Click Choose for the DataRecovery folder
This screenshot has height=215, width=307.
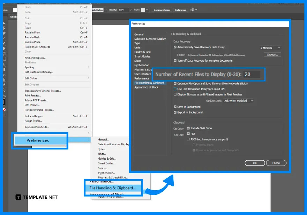(x=272, y=54)
